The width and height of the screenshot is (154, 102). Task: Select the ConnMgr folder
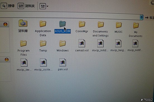tap(82, 24)
